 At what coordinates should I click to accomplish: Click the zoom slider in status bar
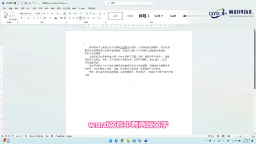pos(241,136)
